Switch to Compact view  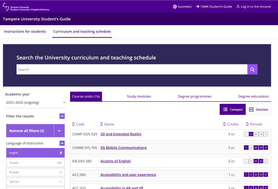[x=233, y=109]
